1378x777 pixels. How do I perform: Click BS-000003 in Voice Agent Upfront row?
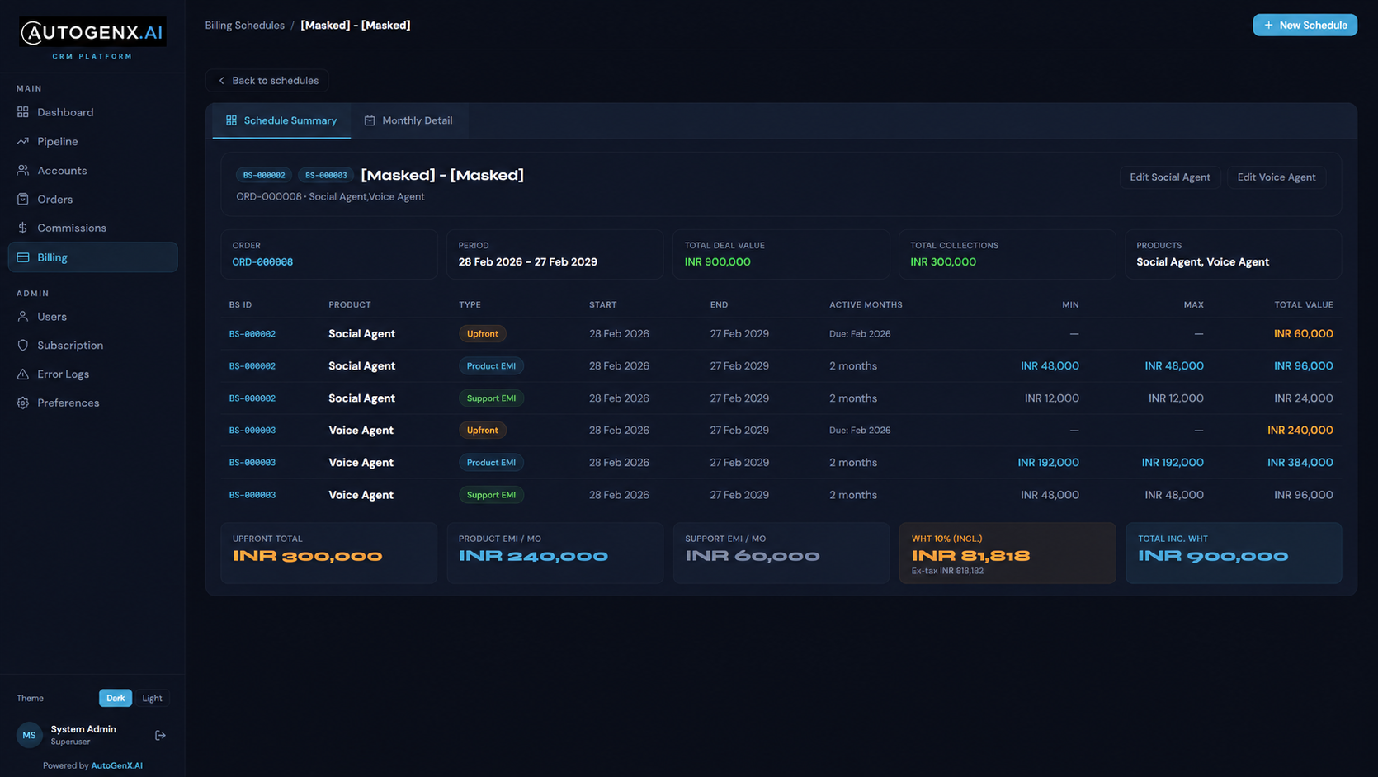click(x=252, y=431)
